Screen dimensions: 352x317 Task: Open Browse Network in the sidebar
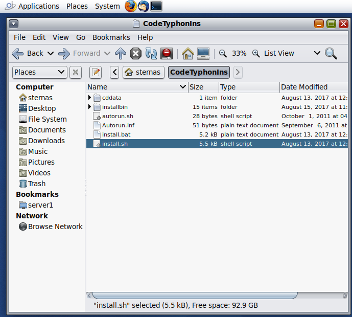pos(51,227)
